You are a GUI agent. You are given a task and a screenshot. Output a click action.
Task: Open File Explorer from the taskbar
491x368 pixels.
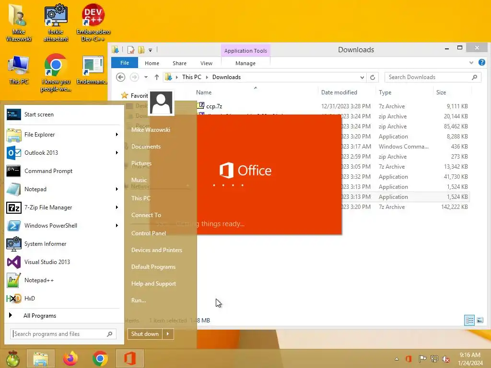(41, 358)
